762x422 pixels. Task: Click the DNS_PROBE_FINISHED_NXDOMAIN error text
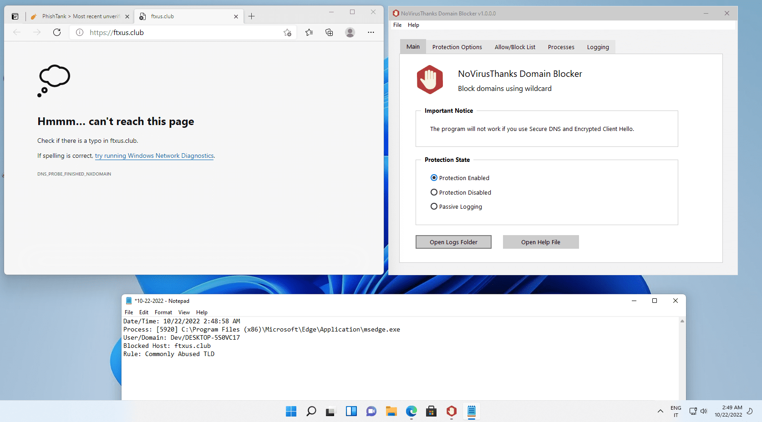(x=74, y=174)
